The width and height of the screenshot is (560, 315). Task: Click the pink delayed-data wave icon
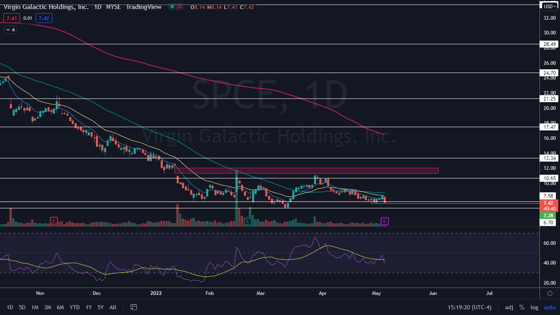[180, 7]
